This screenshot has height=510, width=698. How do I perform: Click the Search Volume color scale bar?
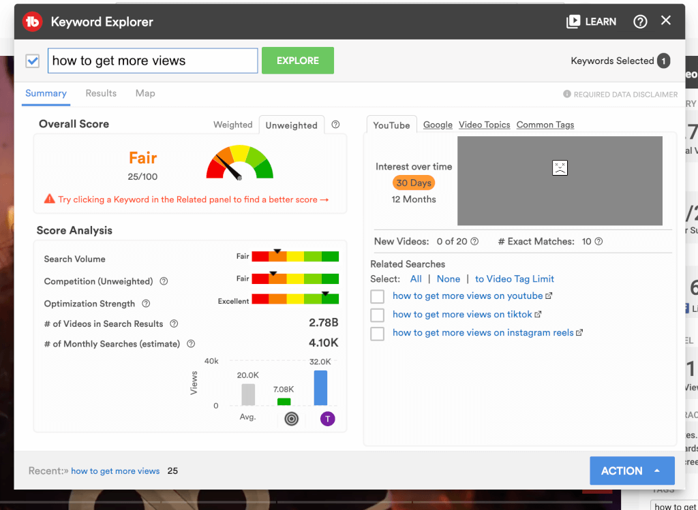[x=295, y=257]
